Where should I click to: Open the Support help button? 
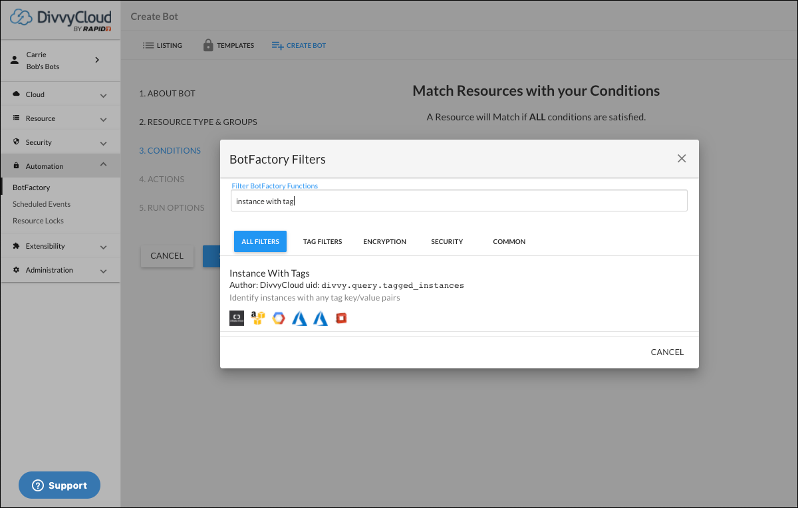point(59,485)
